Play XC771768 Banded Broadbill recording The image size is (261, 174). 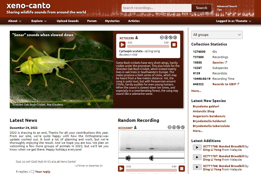click(x=197, y=147)
